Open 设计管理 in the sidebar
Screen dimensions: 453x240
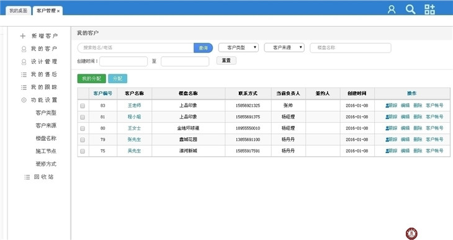pos(44,61)
